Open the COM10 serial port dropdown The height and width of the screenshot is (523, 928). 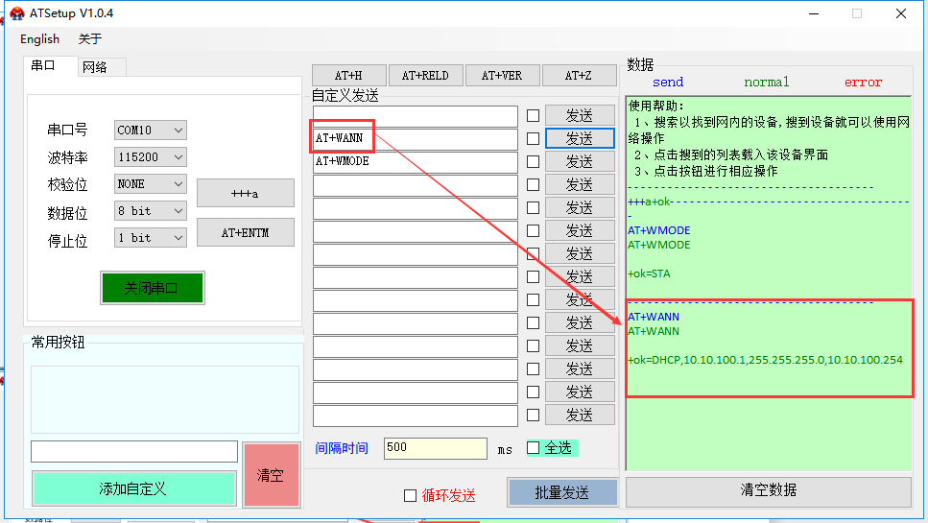151,130
